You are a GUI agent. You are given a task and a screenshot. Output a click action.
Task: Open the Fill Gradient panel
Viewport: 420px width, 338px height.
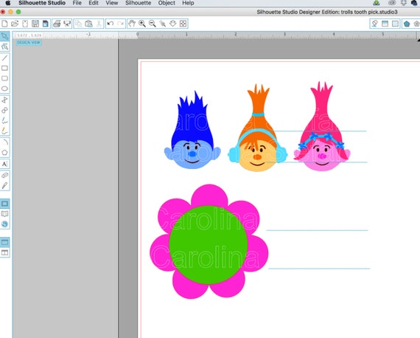[385, 24]
